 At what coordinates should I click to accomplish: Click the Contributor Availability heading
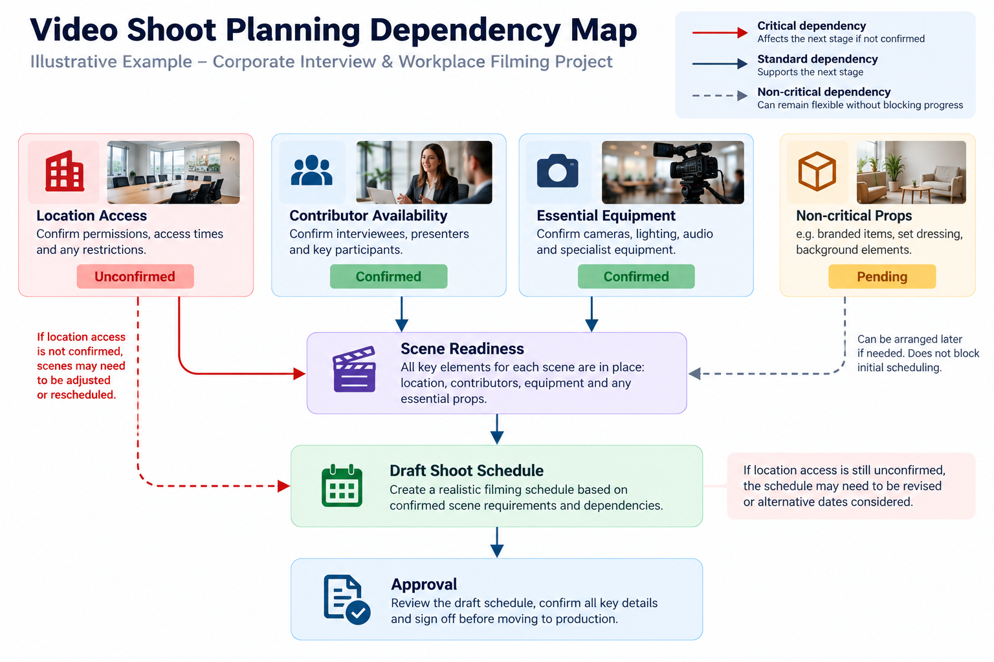(368, 216)
